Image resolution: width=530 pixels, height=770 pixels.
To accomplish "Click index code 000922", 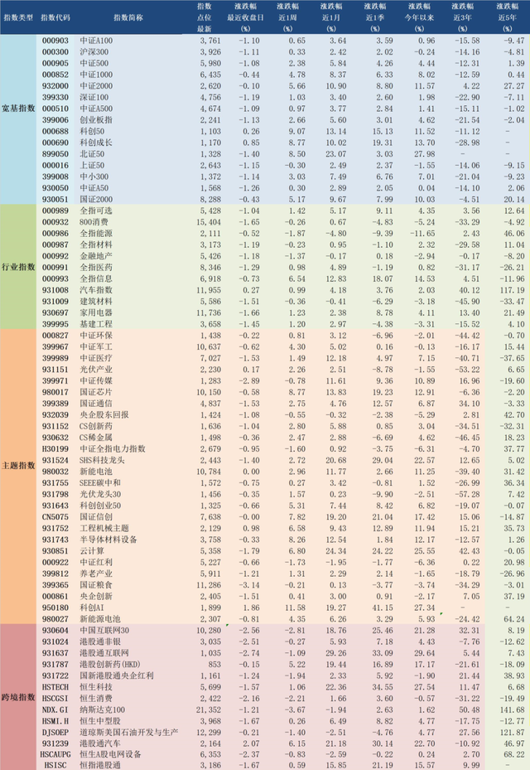I will point(55,562).
